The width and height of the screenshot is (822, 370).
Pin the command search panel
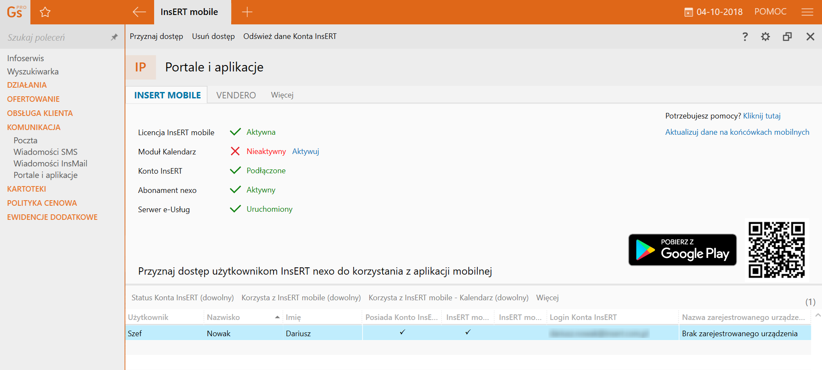(x=114, y=37)
